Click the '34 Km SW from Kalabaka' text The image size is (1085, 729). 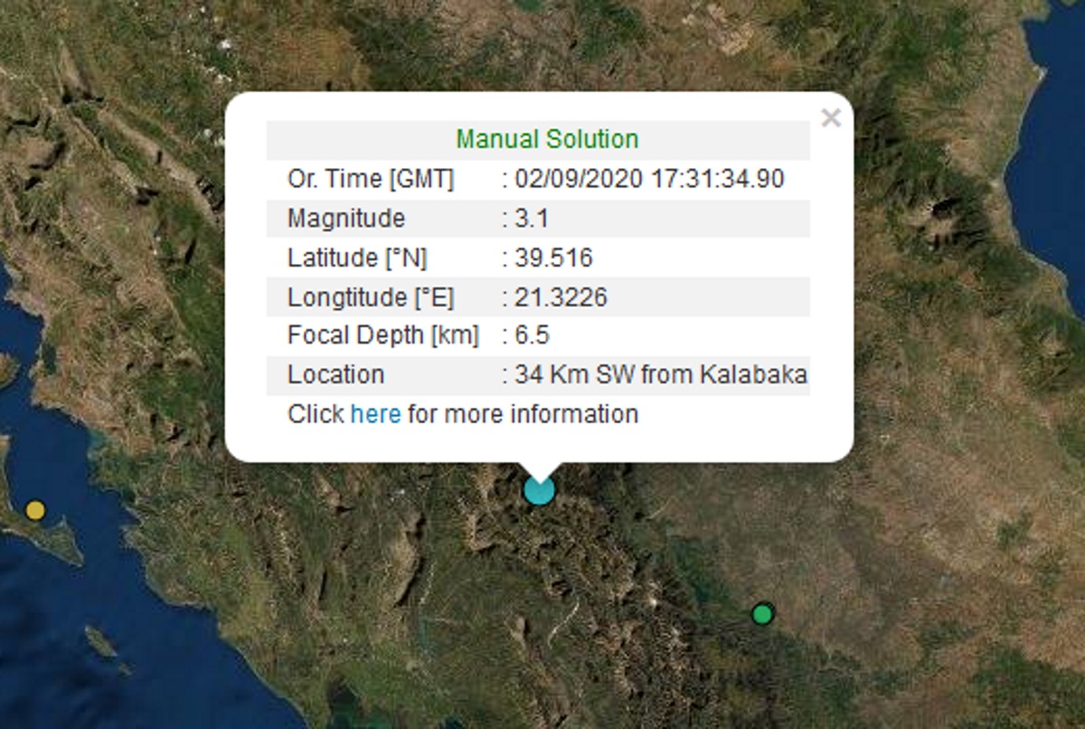click(x=660, y=374)
